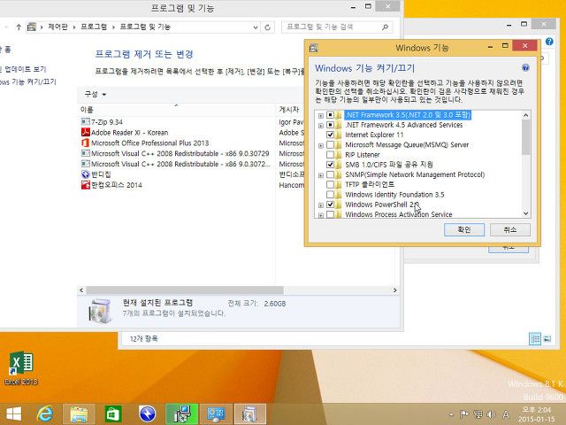Click scroll right arrow of program list
566x425 pixels.
(395, 290)
